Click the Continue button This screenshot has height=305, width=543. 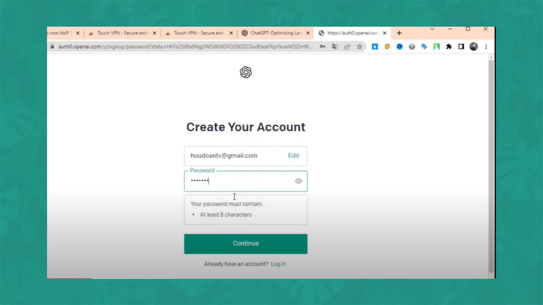point(246,244)
